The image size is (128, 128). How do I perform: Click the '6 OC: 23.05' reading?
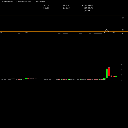(x=87, y=6)
